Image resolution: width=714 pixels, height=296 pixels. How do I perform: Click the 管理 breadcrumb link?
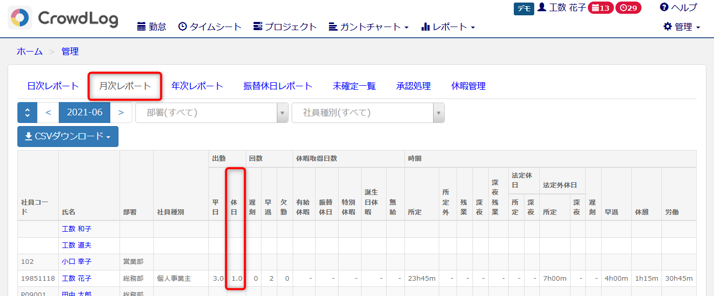click(x=70, y=51)
